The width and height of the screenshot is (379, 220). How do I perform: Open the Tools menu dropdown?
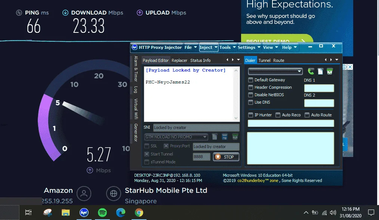228,47
